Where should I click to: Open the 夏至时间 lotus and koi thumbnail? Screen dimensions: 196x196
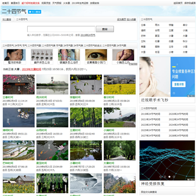tap(52, 150)
